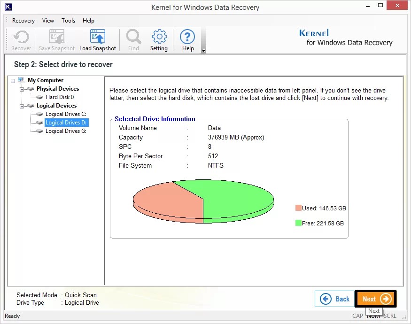Click the Next button

click(x=375, y=299)
